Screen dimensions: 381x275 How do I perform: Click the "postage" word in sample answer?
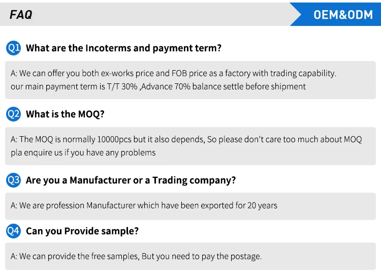tap(243, 256)
